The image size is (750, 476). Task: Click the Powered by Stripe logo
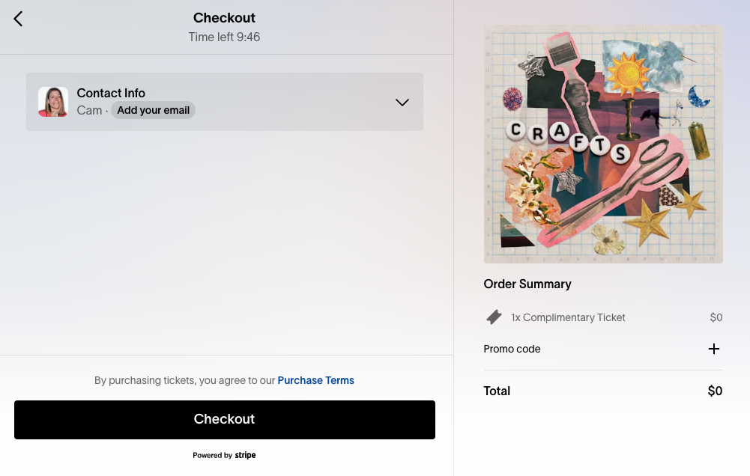[224, 455]
